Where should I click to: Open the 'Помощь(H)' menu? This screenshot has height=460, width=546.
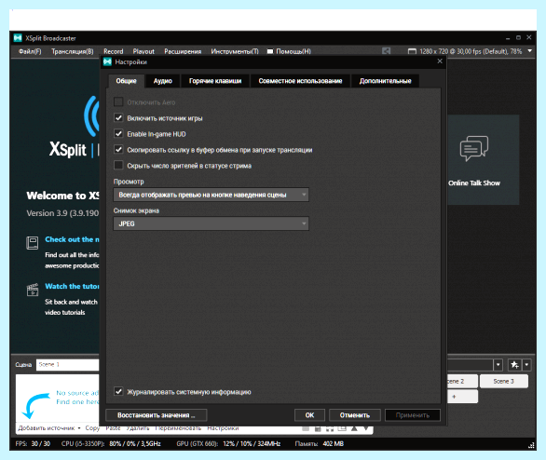click(x=289, y=51)
